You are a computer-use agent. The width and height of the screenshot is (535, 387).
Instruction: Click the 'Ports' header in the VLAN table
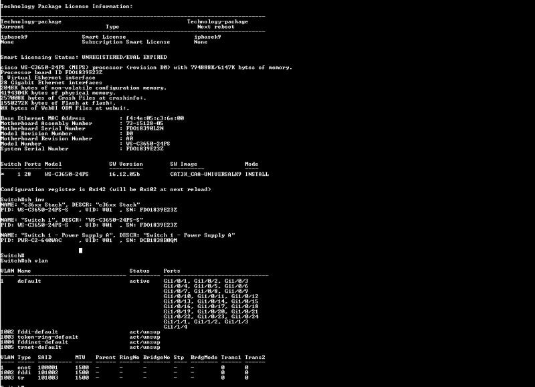[x=172, y=271]
